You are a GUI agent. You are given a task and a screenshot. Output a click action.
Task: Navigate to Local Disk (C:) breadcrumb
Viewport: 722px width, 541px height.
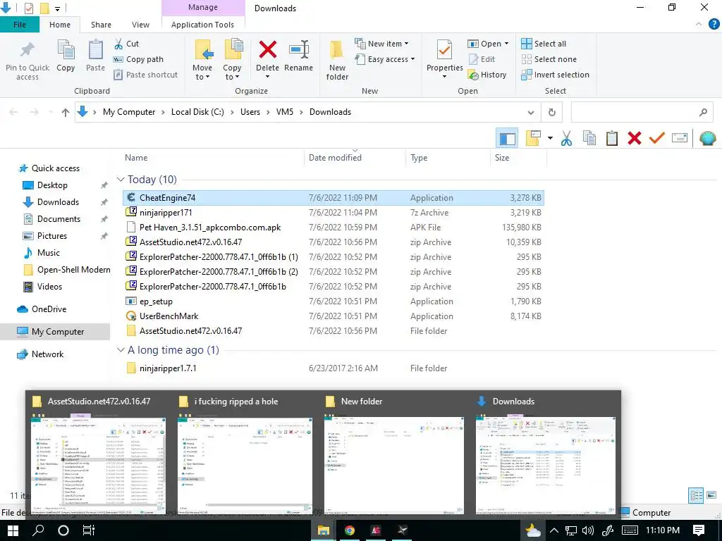coord(197,112)
